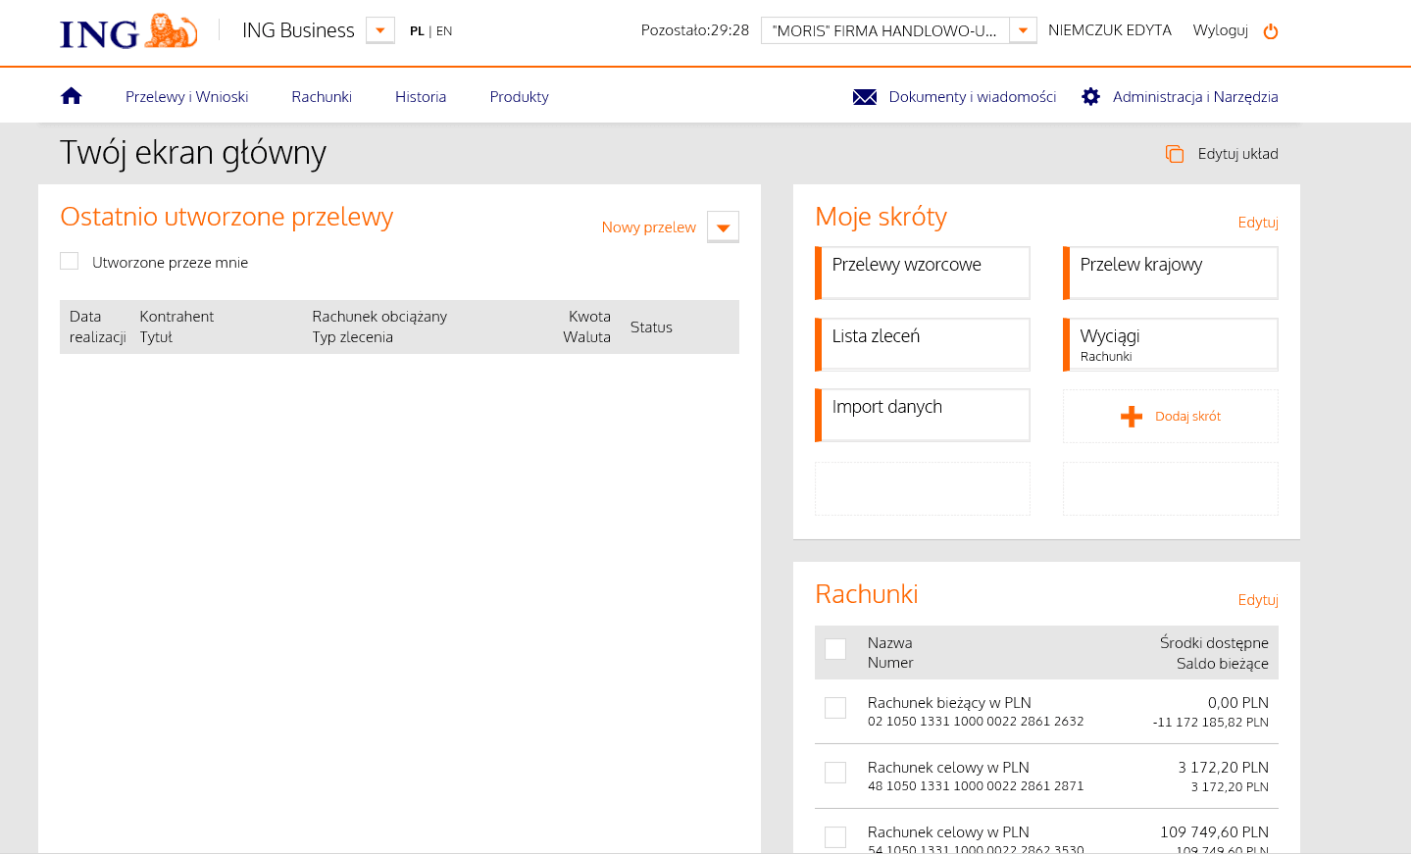The height and width of the screenshot is (854, 1411).
Task: Open the Import danych shortcut tile
Action: [923, 415]
